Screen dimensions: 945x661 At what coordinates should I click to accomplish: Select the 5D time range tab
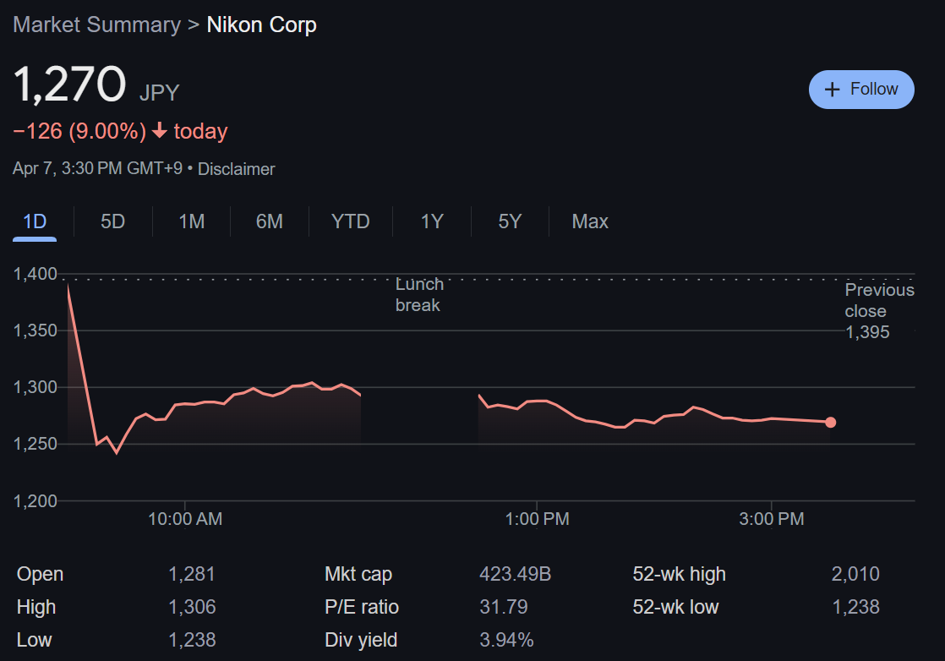click(x=112, y=221)
